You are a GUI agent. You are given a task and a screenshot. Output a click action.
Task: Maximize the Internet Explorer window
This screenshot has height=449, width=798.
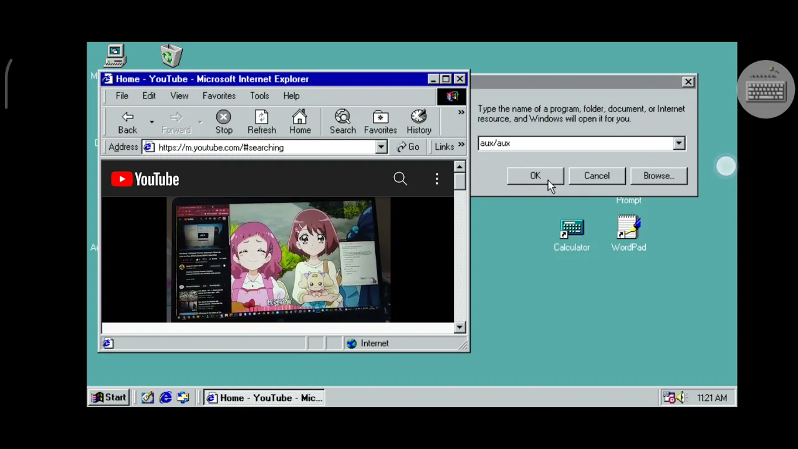click(x=446, y=79)
